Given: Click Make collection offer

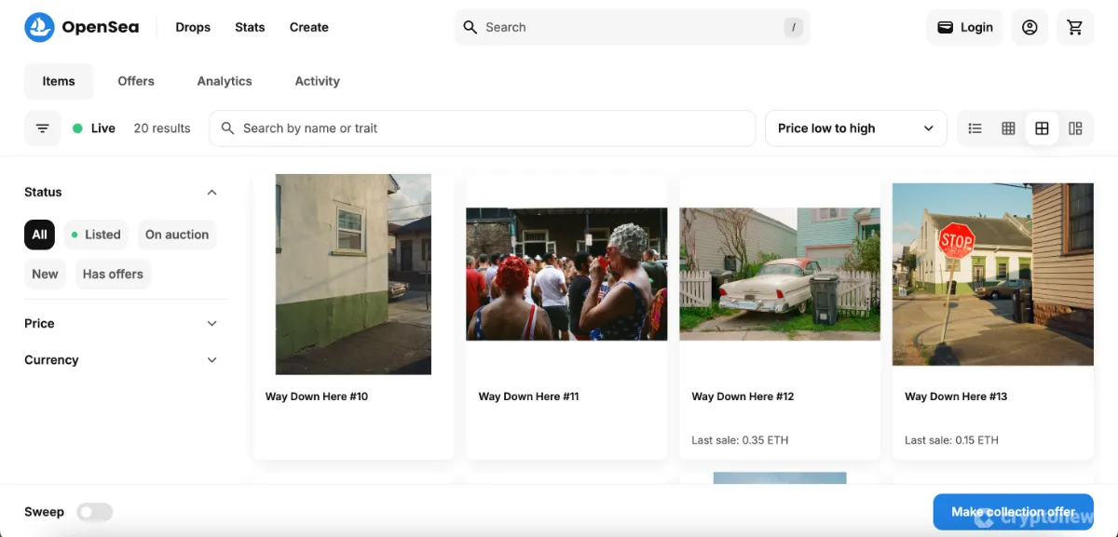Looking at the screenshot, I should (1013, 512).
